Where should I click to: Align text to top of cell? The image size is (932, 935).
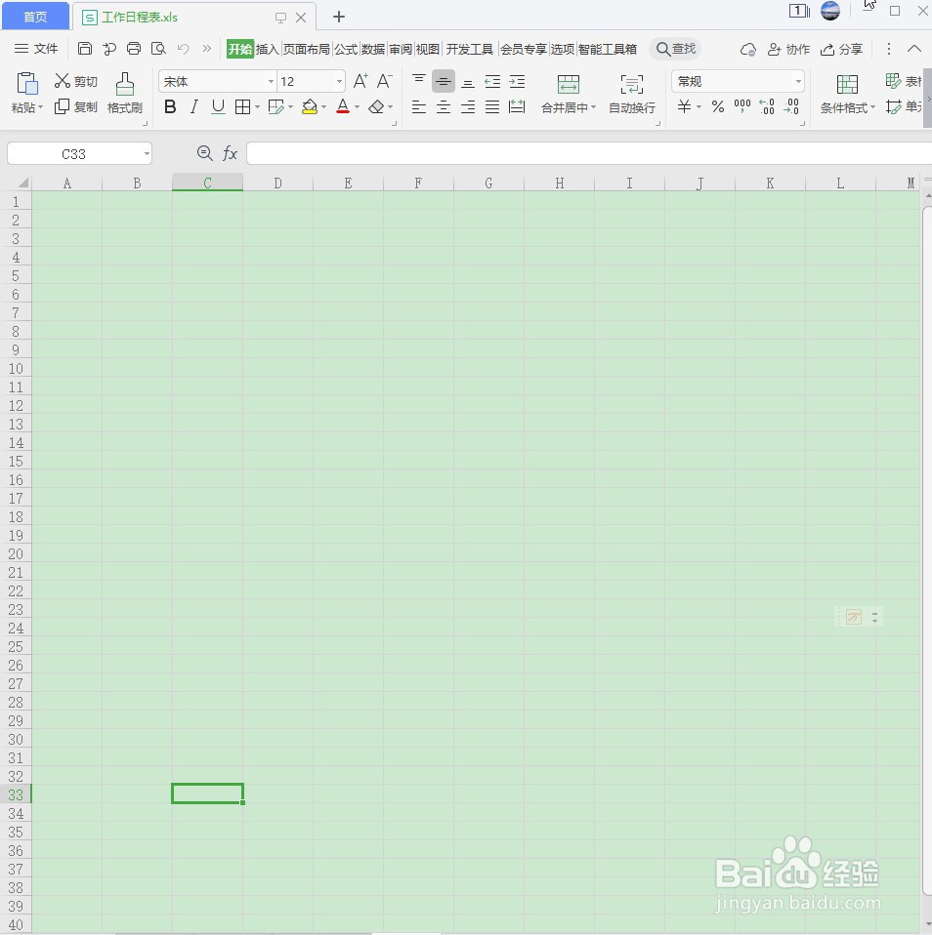[419, 81]
